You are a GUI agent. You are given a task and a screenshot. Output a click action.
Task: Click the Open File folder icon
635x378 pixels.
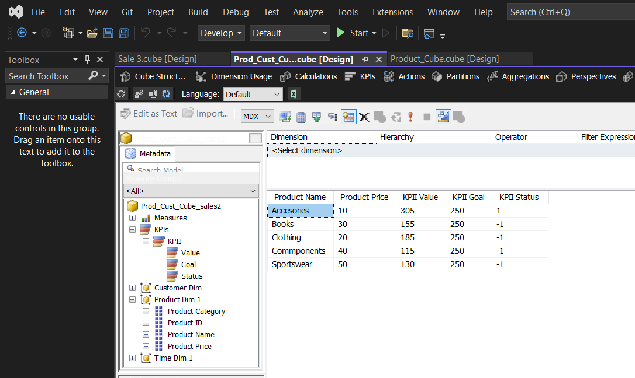tap(92, 33)
